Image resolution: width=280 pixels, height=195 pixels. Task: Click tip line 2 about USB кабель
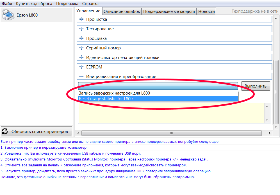click(x=71, y=153)
